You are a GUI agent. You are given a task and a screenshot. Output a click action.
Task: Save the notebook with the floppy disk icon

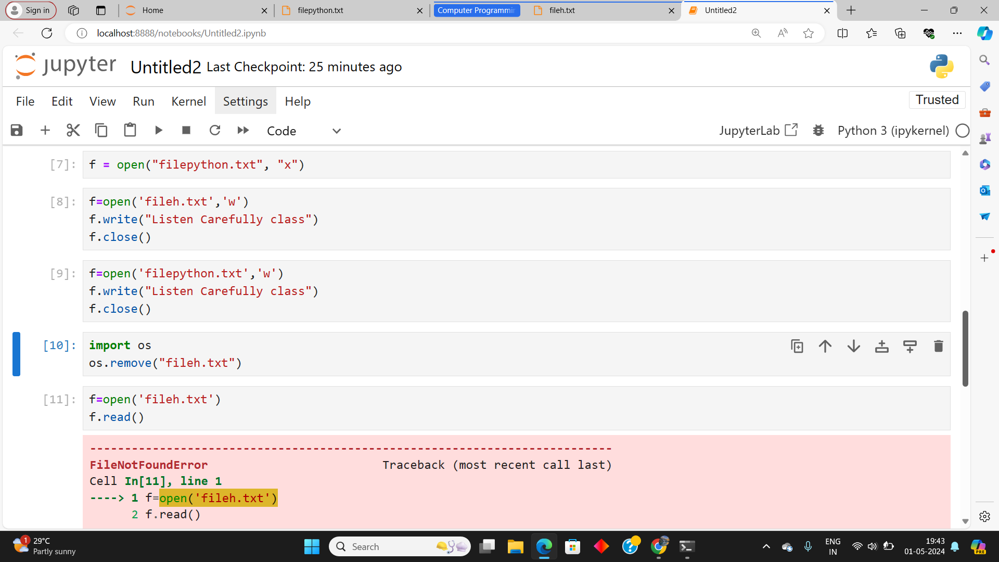tap(17, 130)
